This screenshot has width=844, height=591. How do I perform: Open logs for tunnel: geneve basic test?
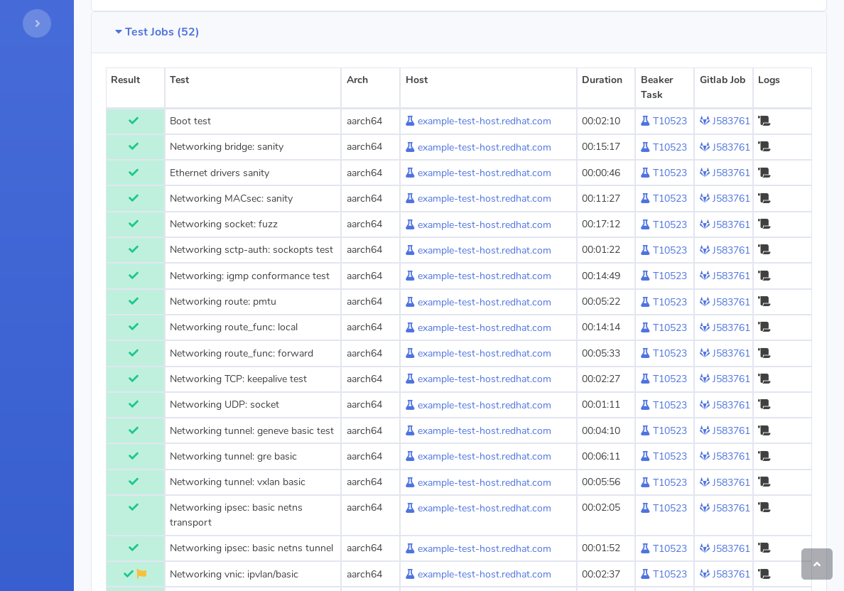764,430
